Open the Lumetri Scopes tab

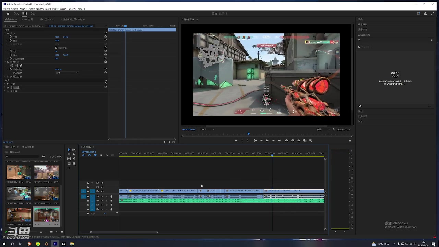pyautogui.click(x=26, y=20)
